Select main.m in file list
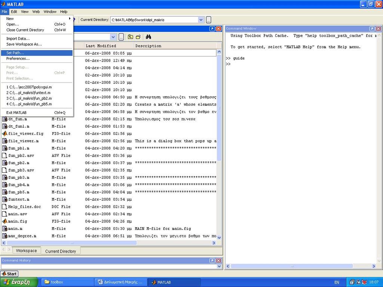 click(x=15, y=229)
